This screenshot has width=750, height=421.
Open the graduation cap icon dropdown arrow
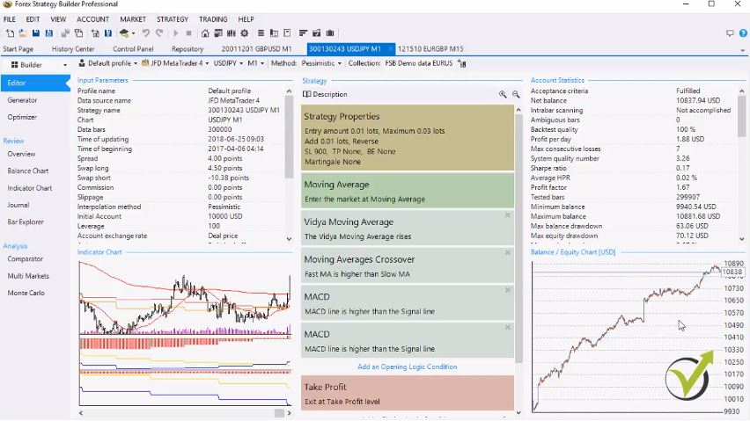(133, 33)
